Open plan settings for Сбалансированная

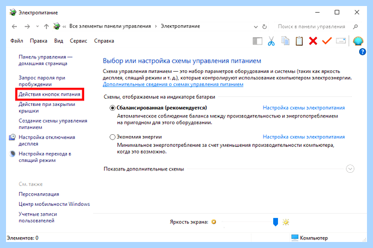point(304,108)
